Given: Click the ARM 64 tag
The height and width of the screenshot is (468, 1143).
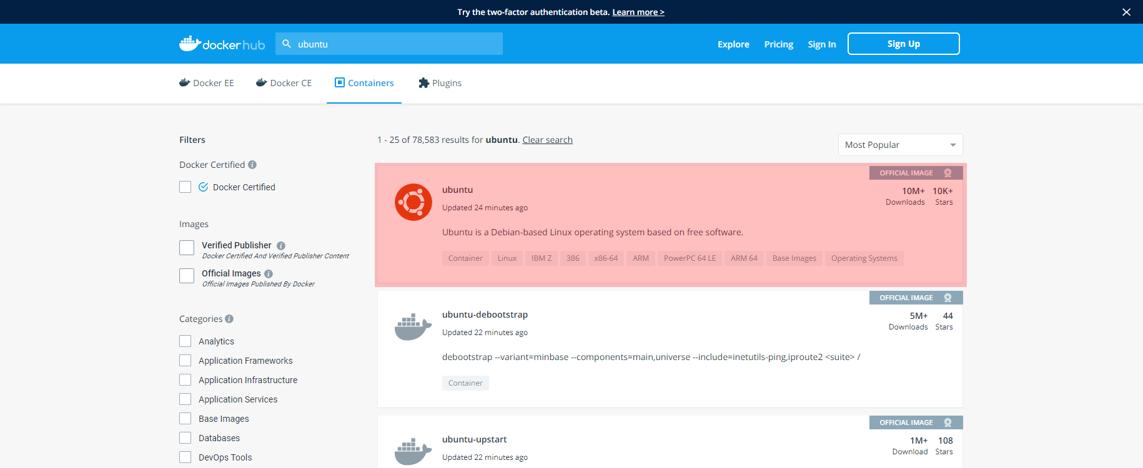Looking at the screenshot, I should pyautogui.click(x=745, y=258).
